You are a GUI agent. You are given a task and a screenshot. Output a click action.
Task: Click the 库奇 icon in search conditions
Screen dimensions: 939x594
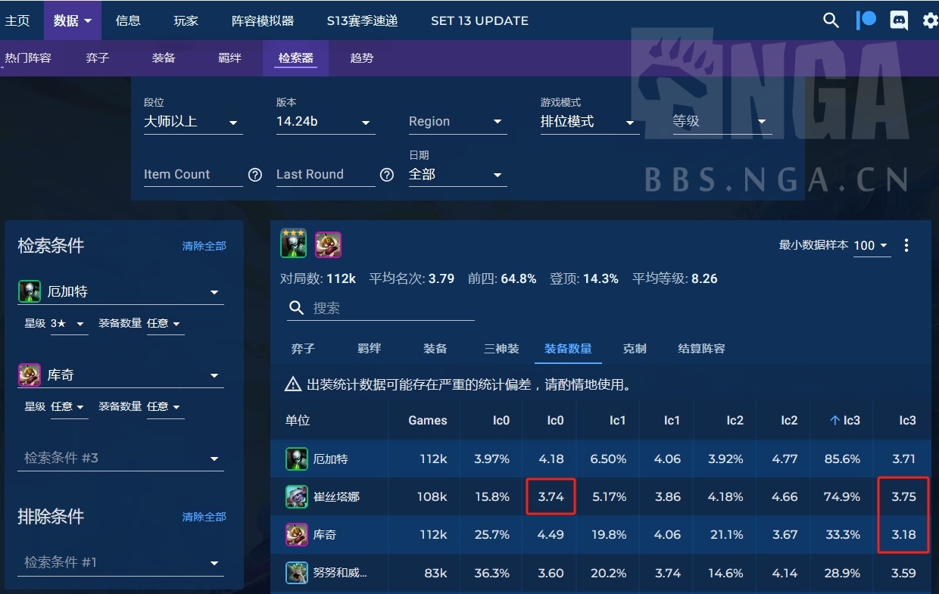pyautogui.click(x=29, y=375)
